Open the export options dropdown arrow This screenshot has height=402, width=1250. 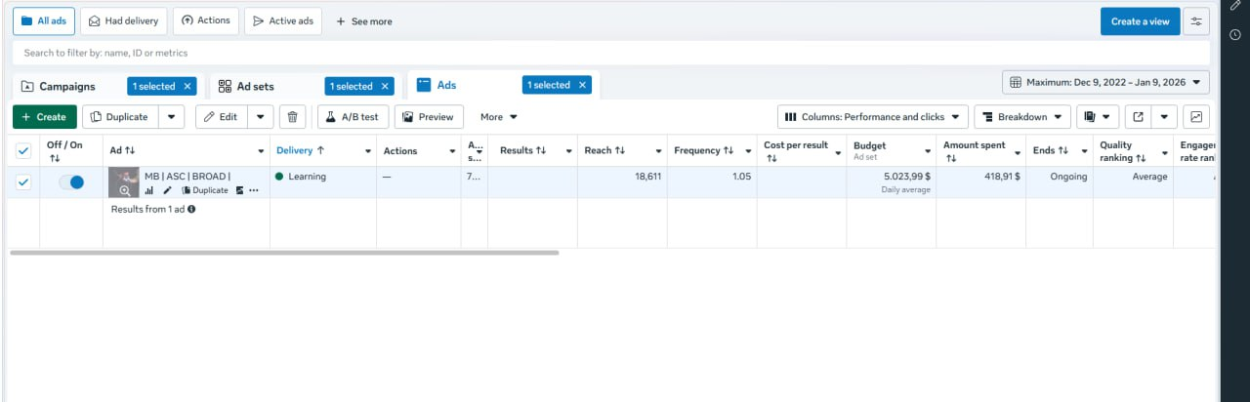click(x=1164, y=117)
